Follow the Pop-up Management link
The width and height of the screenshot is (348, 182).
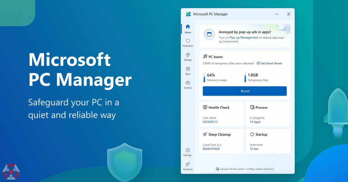click(x=244, y=38)
